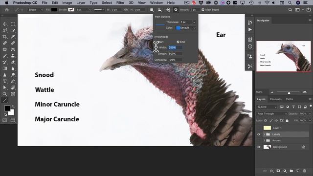Open the Filter menu
Screen dimensions: 313x176
[x=120, y=3]
